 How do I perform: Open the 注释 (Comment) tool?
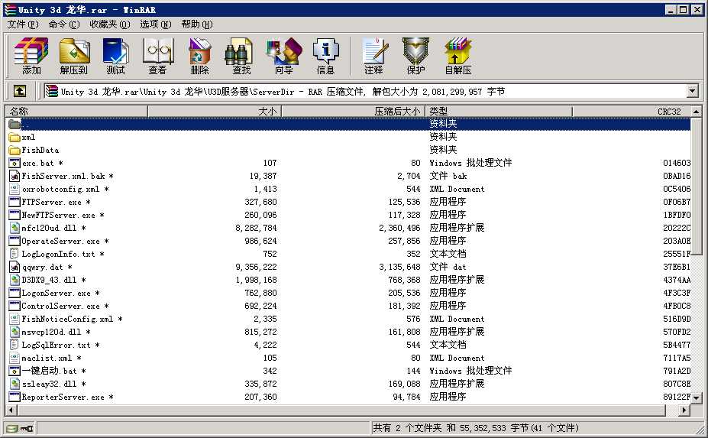tap(374, 56)
